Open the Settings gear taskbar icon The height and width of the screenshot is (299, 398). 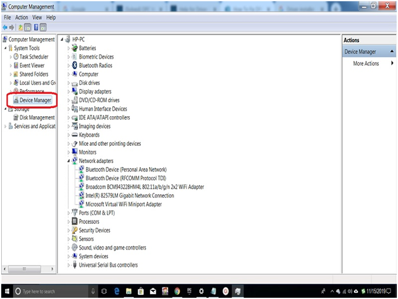201,291
